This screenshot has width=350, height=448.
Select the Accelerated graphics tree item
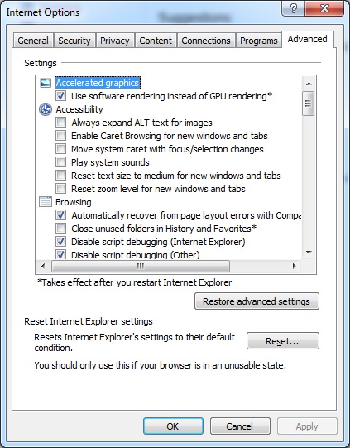[x=98, y=83]
